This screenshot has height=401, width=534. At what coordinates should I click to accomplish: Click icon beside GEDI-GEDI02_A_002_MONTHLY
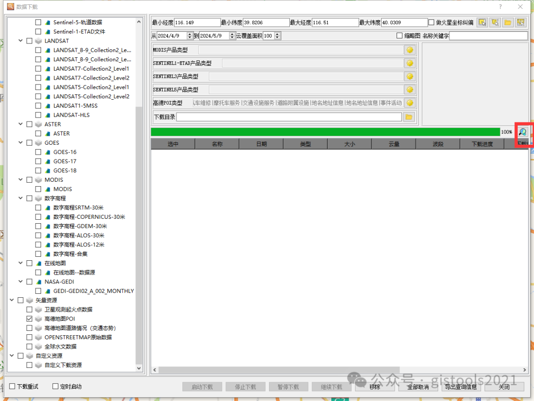pos(47,291)
